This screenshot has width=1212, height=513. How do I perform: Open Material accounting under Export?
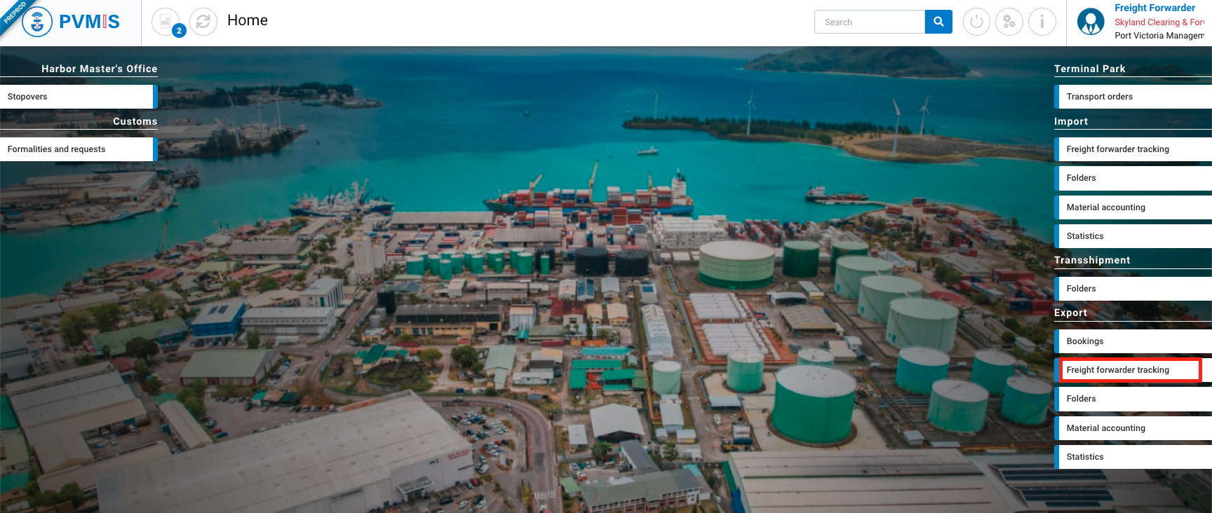coord(1133,428)
